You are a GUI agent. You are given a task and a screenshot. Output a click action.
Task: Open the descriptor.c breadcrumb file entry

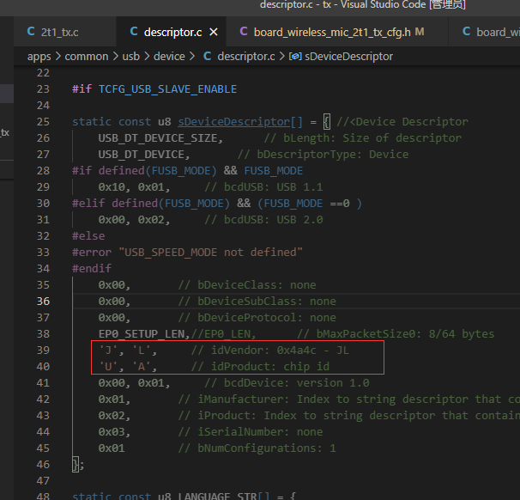(x=246, y=57)
